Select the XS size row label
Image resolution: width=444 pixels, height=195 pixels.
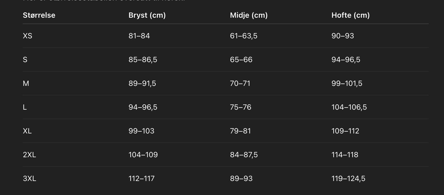pos(27,36)
